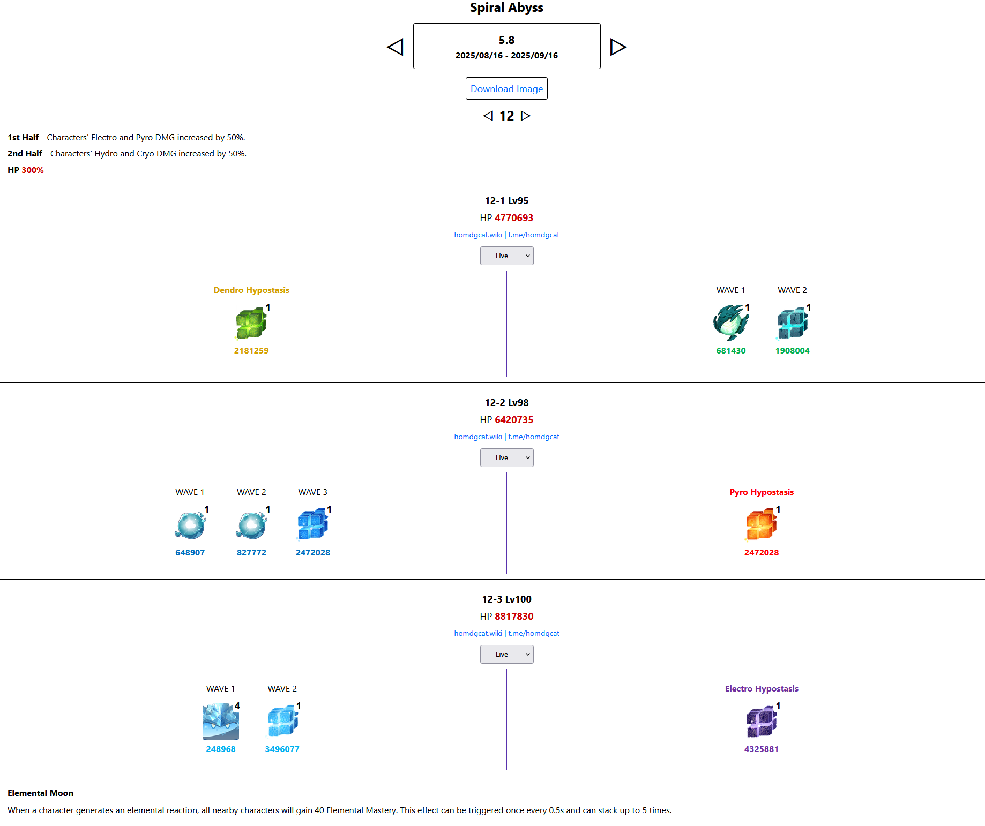Click the WAVE 3 label in 12-2
This screenshot has height=826, width=985.
click(313, 492)
